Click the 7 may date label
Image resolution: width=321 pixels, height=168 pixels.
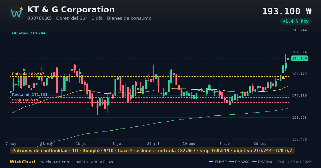coord(11,144)
